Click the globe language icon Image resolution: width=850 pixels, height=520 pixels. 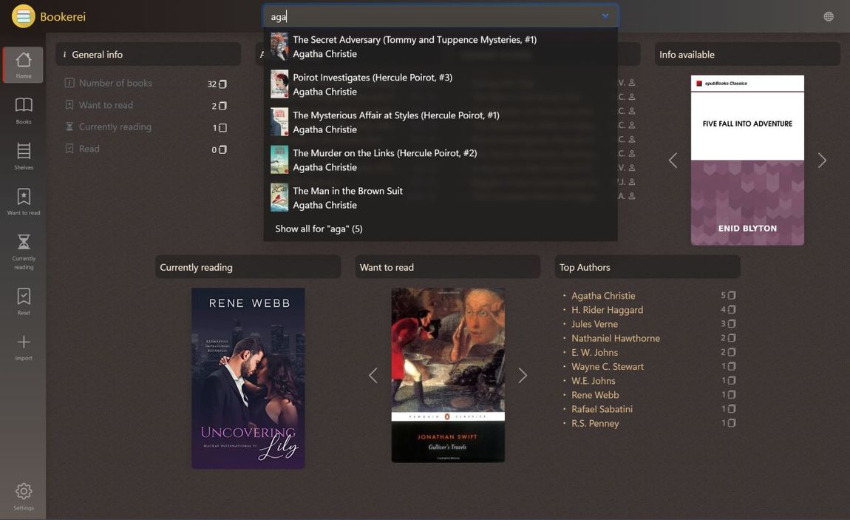pos(829,16)
